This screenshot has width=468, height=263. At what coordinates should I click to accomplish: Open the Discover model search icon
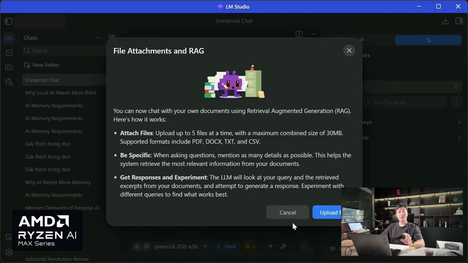pos(9,82)
